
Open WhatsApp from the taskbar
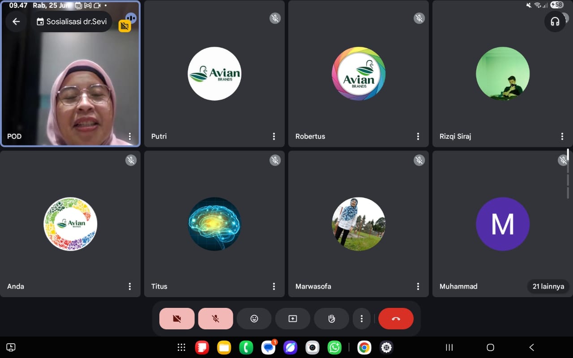click(x=334, y=347)
